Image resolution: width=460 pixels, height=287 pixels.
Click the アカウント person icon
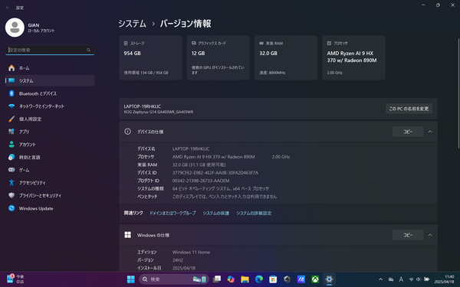11,145
